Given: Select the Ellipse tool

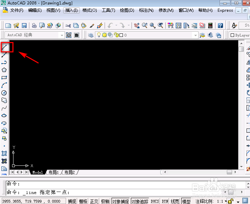Looking at the screenshot, I should coord(4,115).
